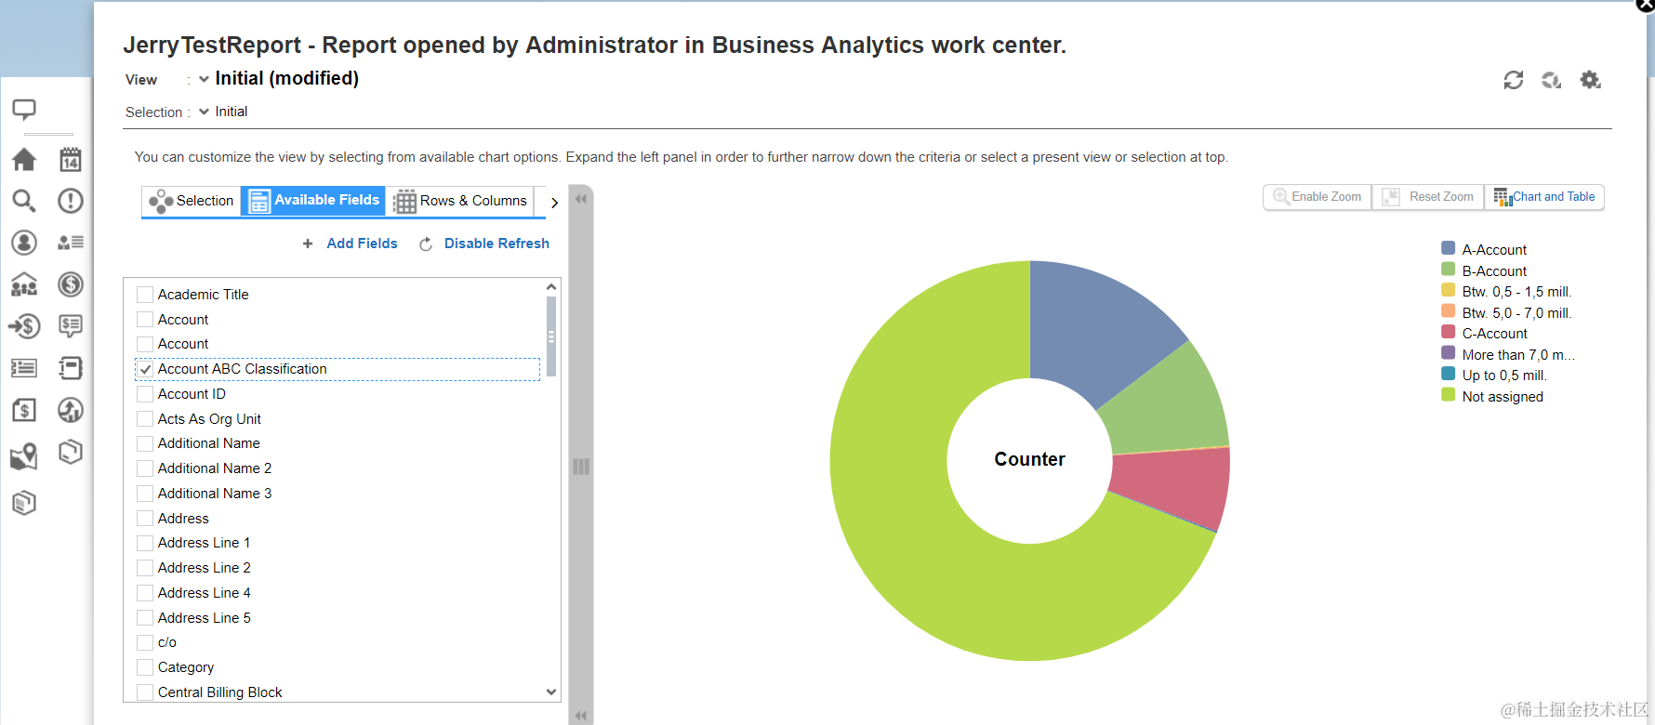
Task: Open the map location sidebar icon
Action: tap(24, 455)
